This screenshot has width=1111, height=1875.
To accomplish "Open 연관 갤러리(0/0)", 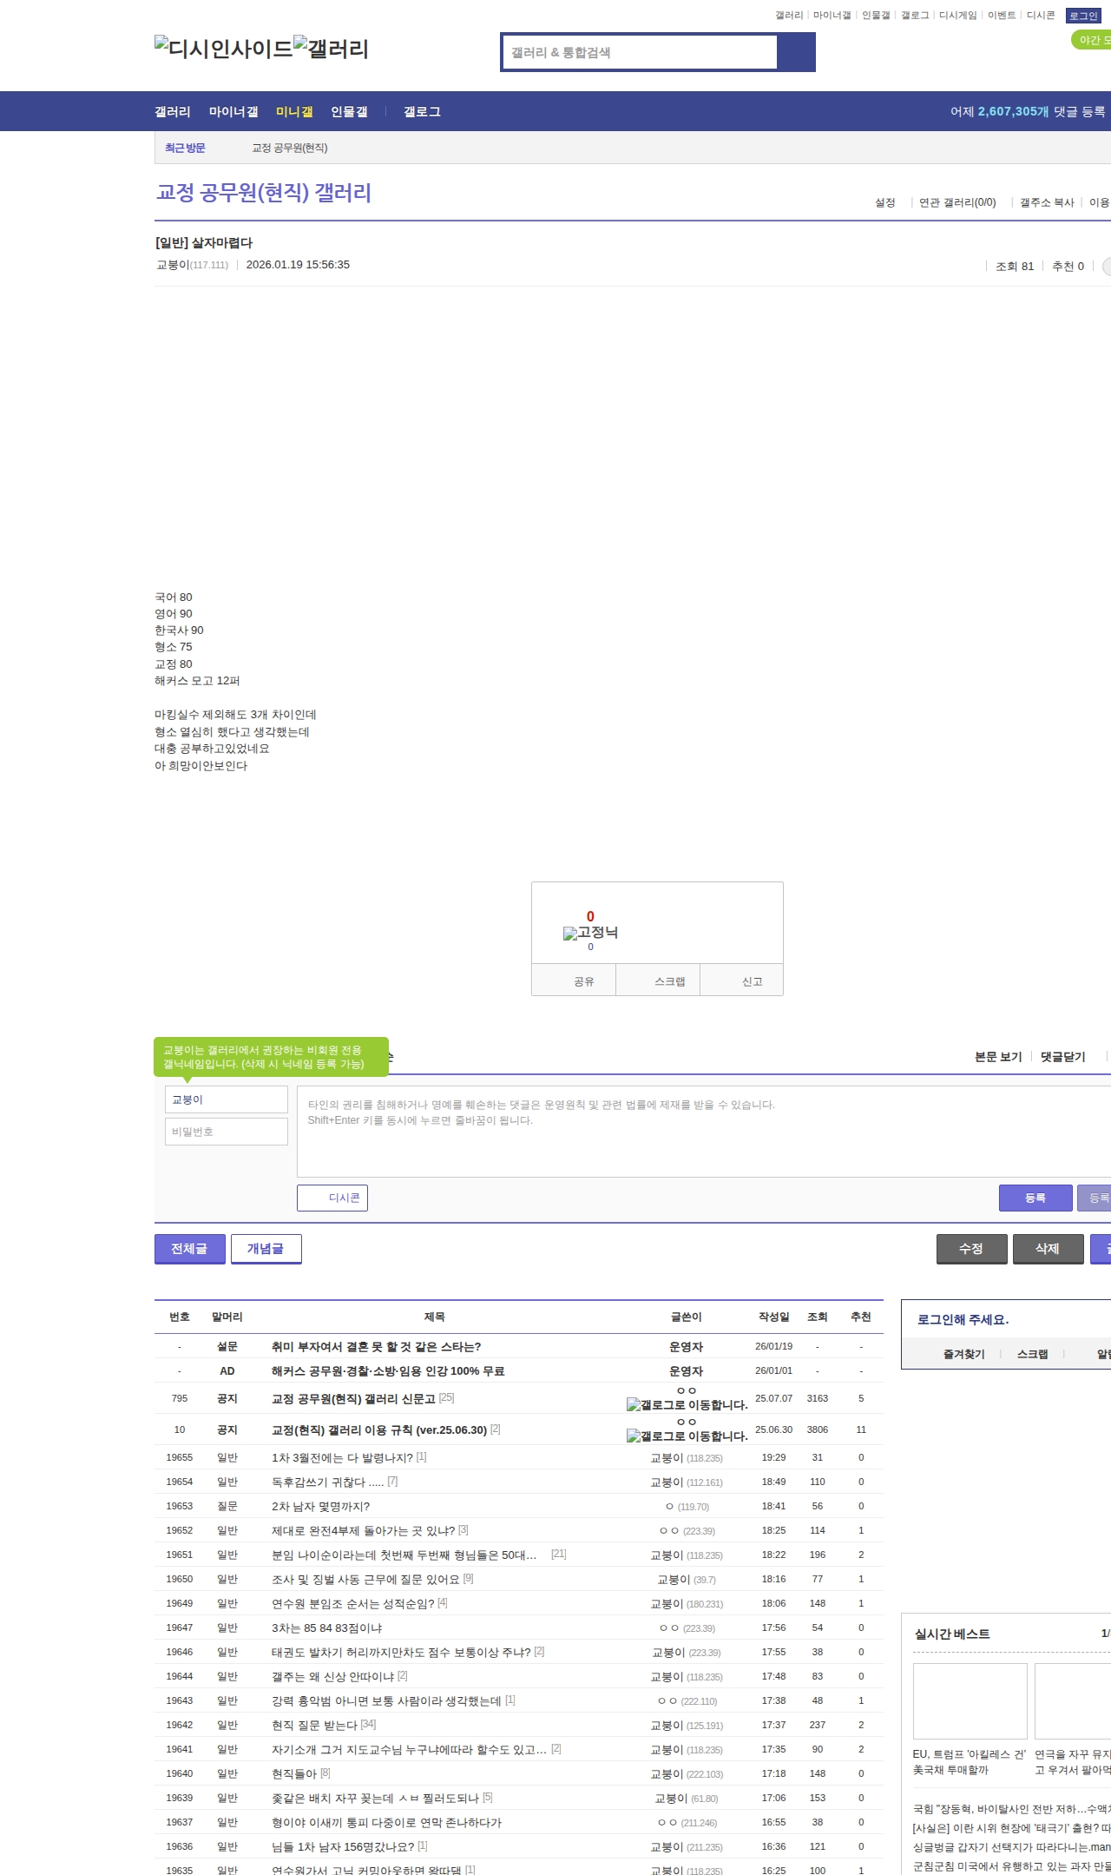I will coord(957,202).
